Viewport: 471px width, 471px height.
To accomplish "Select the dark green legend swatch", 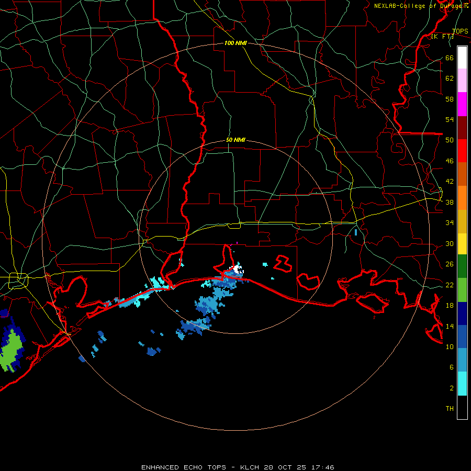I will pos(462,266).
